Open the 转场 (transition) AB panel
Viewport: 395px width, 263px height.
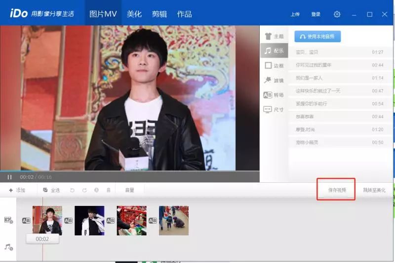coord(274,95)
